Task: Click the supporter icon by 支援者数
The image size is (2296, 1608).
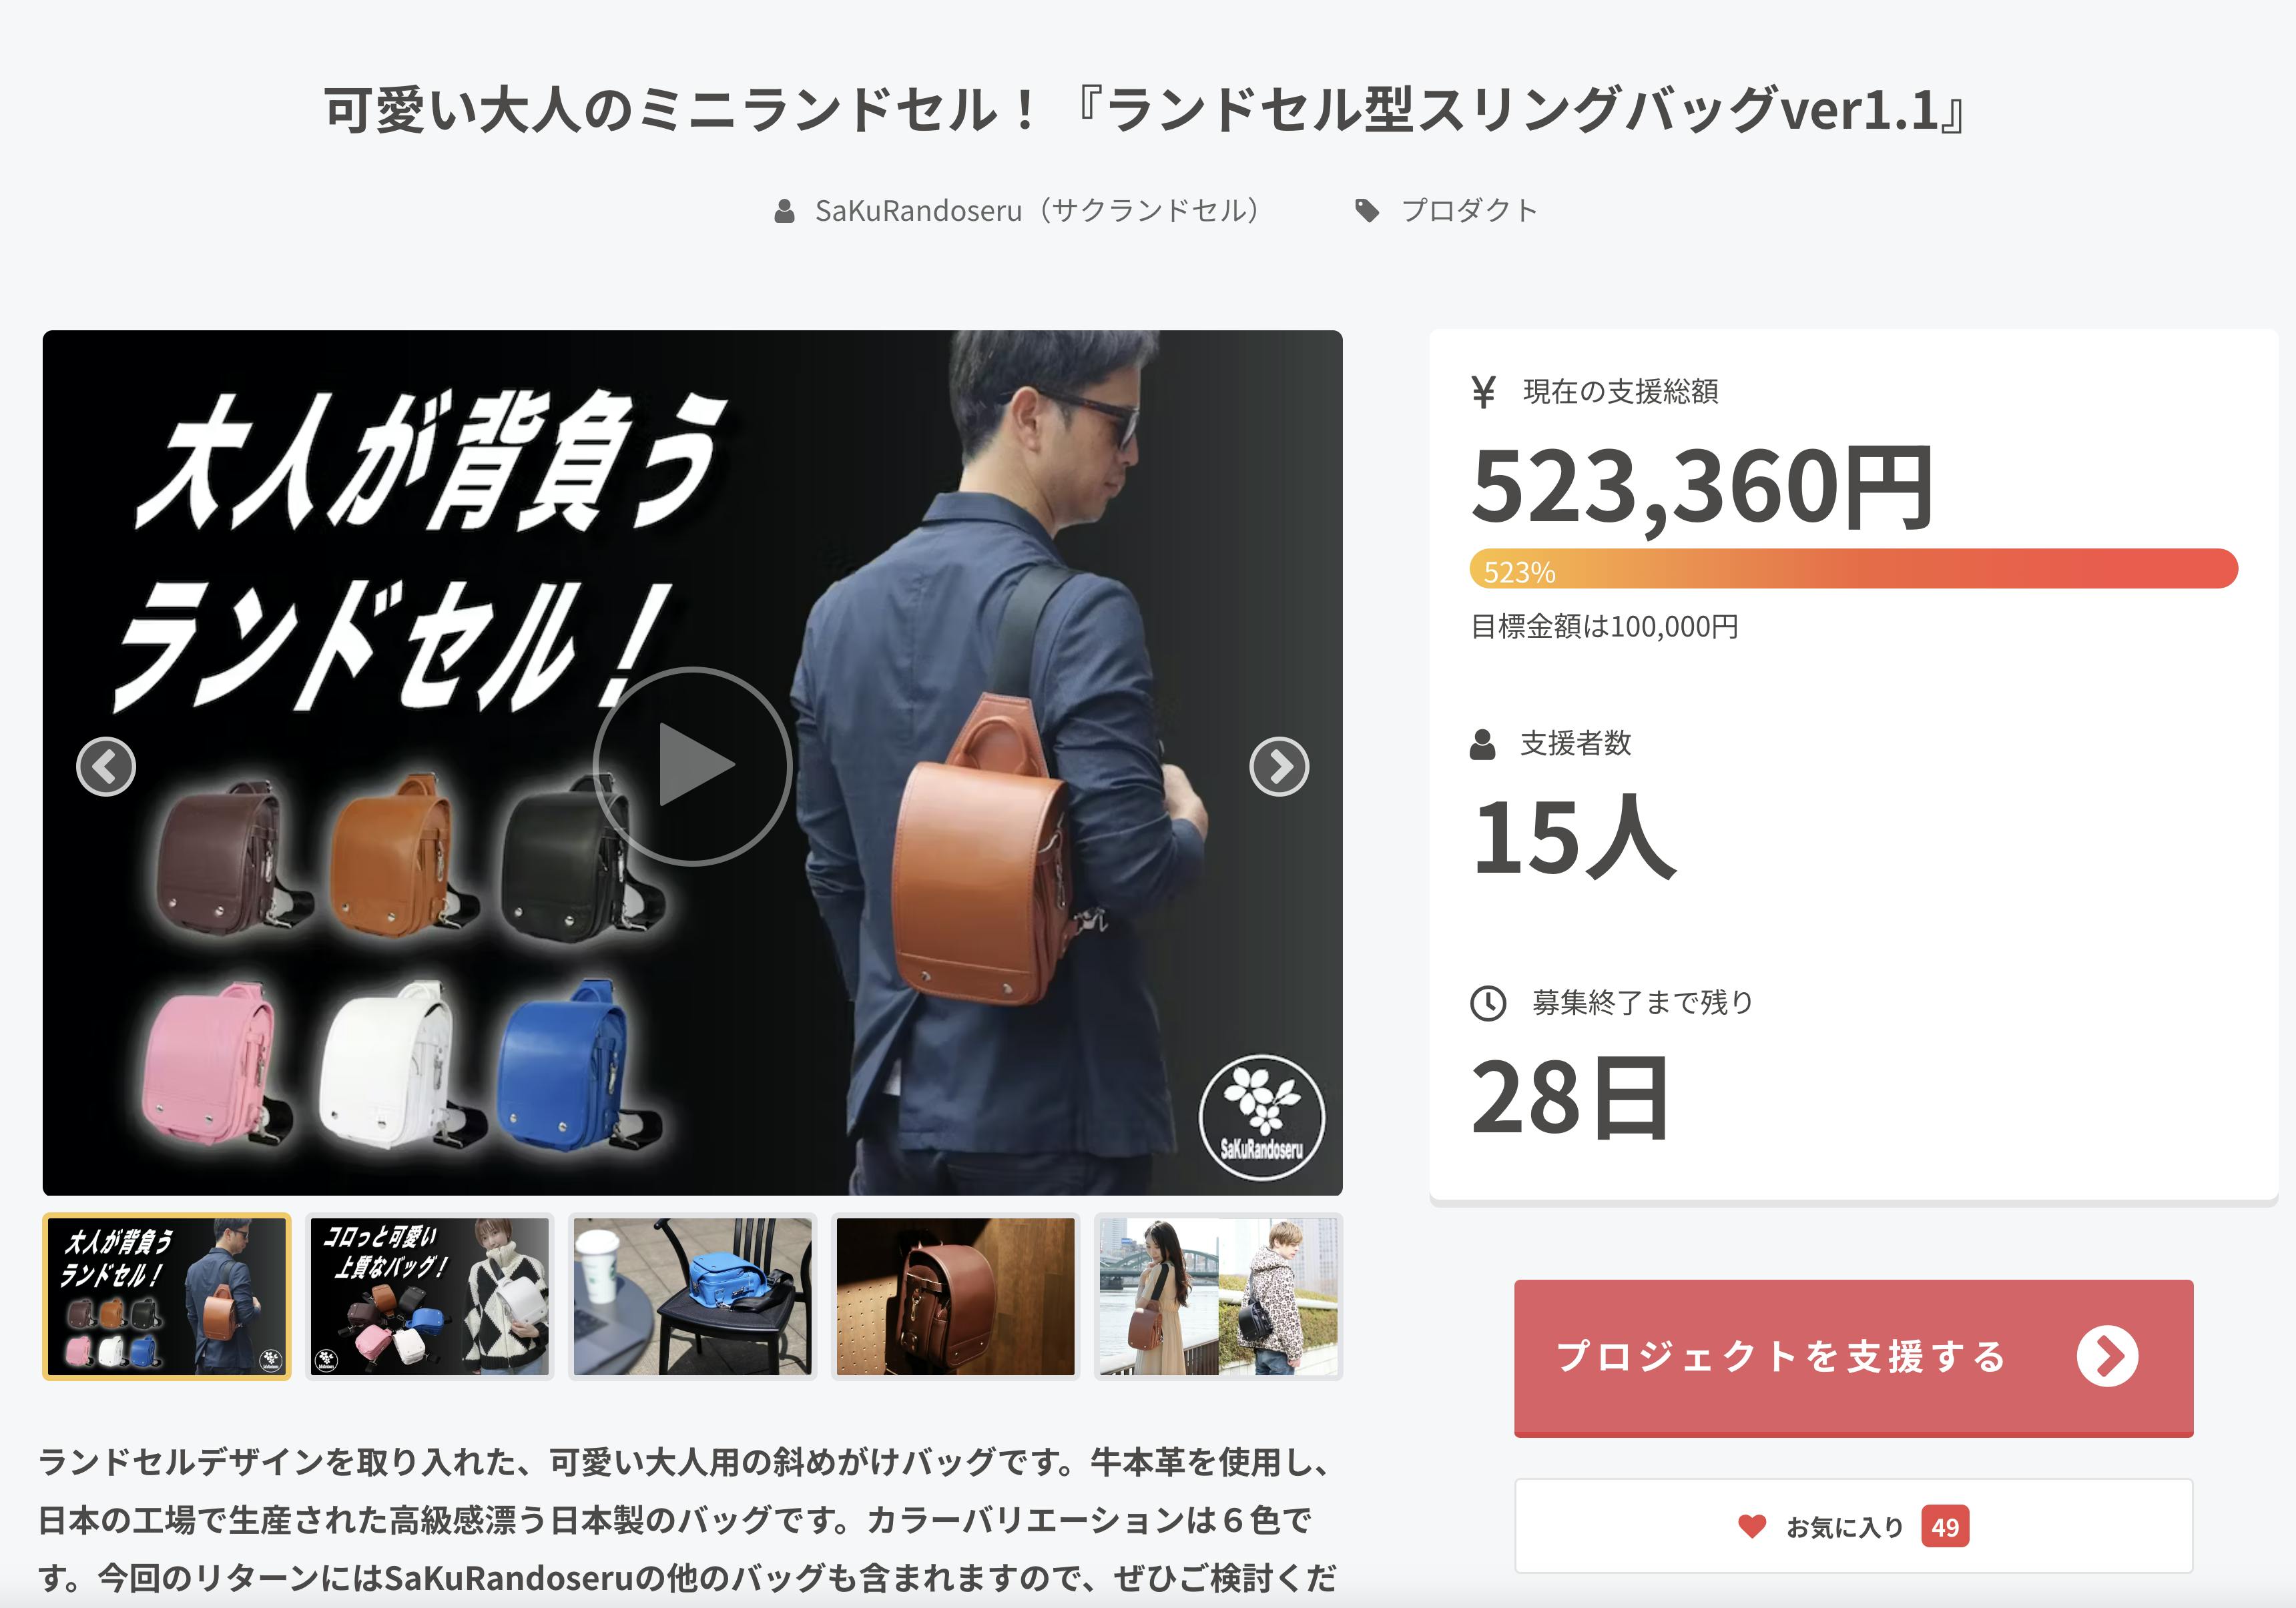Action: 1482,743
